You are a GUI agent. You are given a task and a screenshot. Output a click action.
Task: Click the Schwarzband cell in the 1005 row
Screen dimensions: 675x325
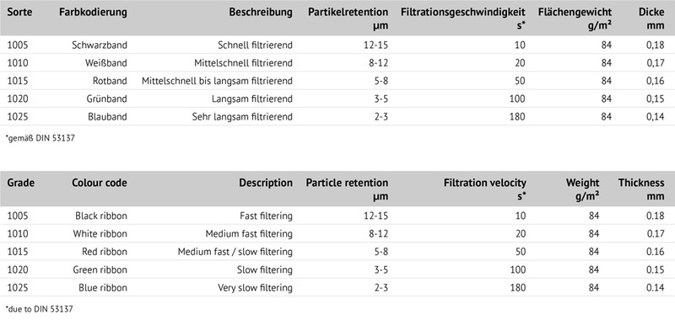coord(100,45)
